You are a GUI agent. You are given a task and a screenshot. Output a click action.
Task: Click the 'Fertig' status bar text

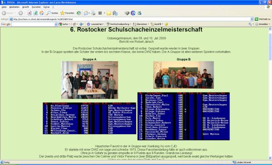tap(7, 162)
